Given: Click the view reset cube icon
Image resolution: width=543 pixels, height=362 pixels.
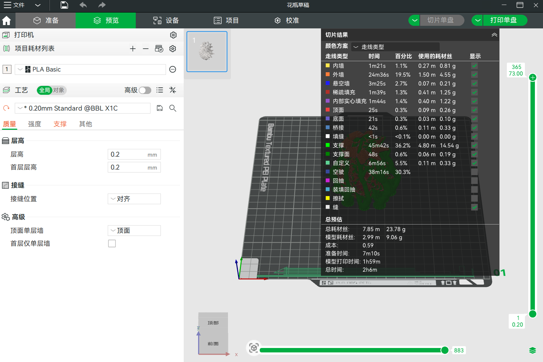Looking at the screenshot, I should coord(254,348).
